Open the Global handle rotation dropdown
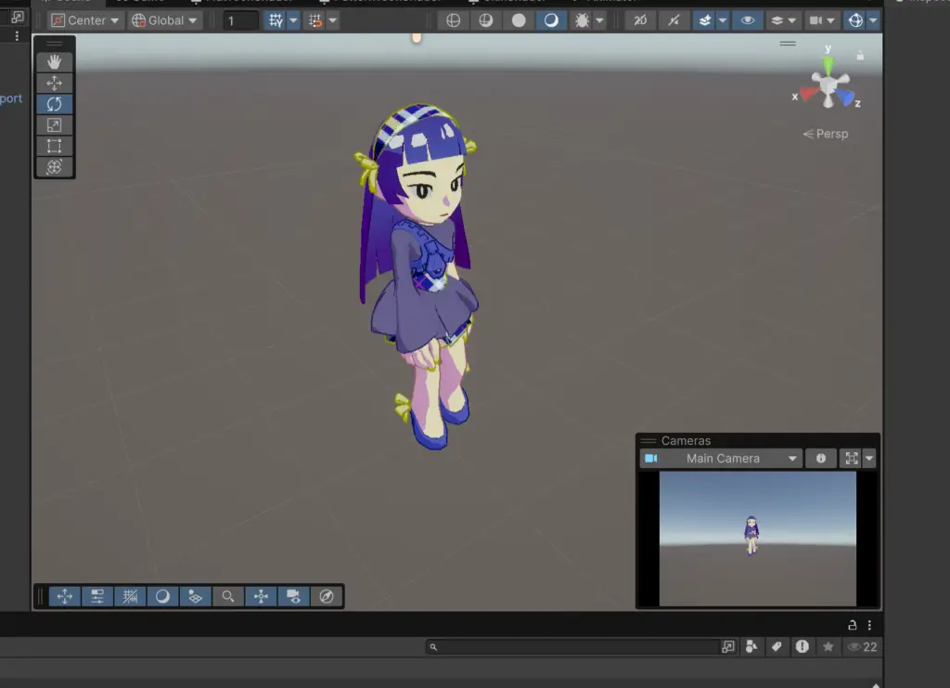950x688 pixels. (x=164, y=20)
